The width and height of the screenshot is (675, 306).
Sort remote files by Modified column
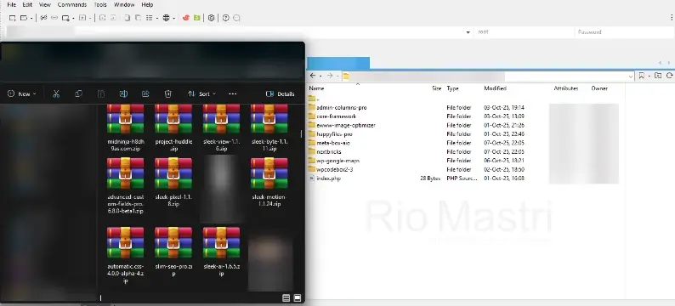pos(495,88)
